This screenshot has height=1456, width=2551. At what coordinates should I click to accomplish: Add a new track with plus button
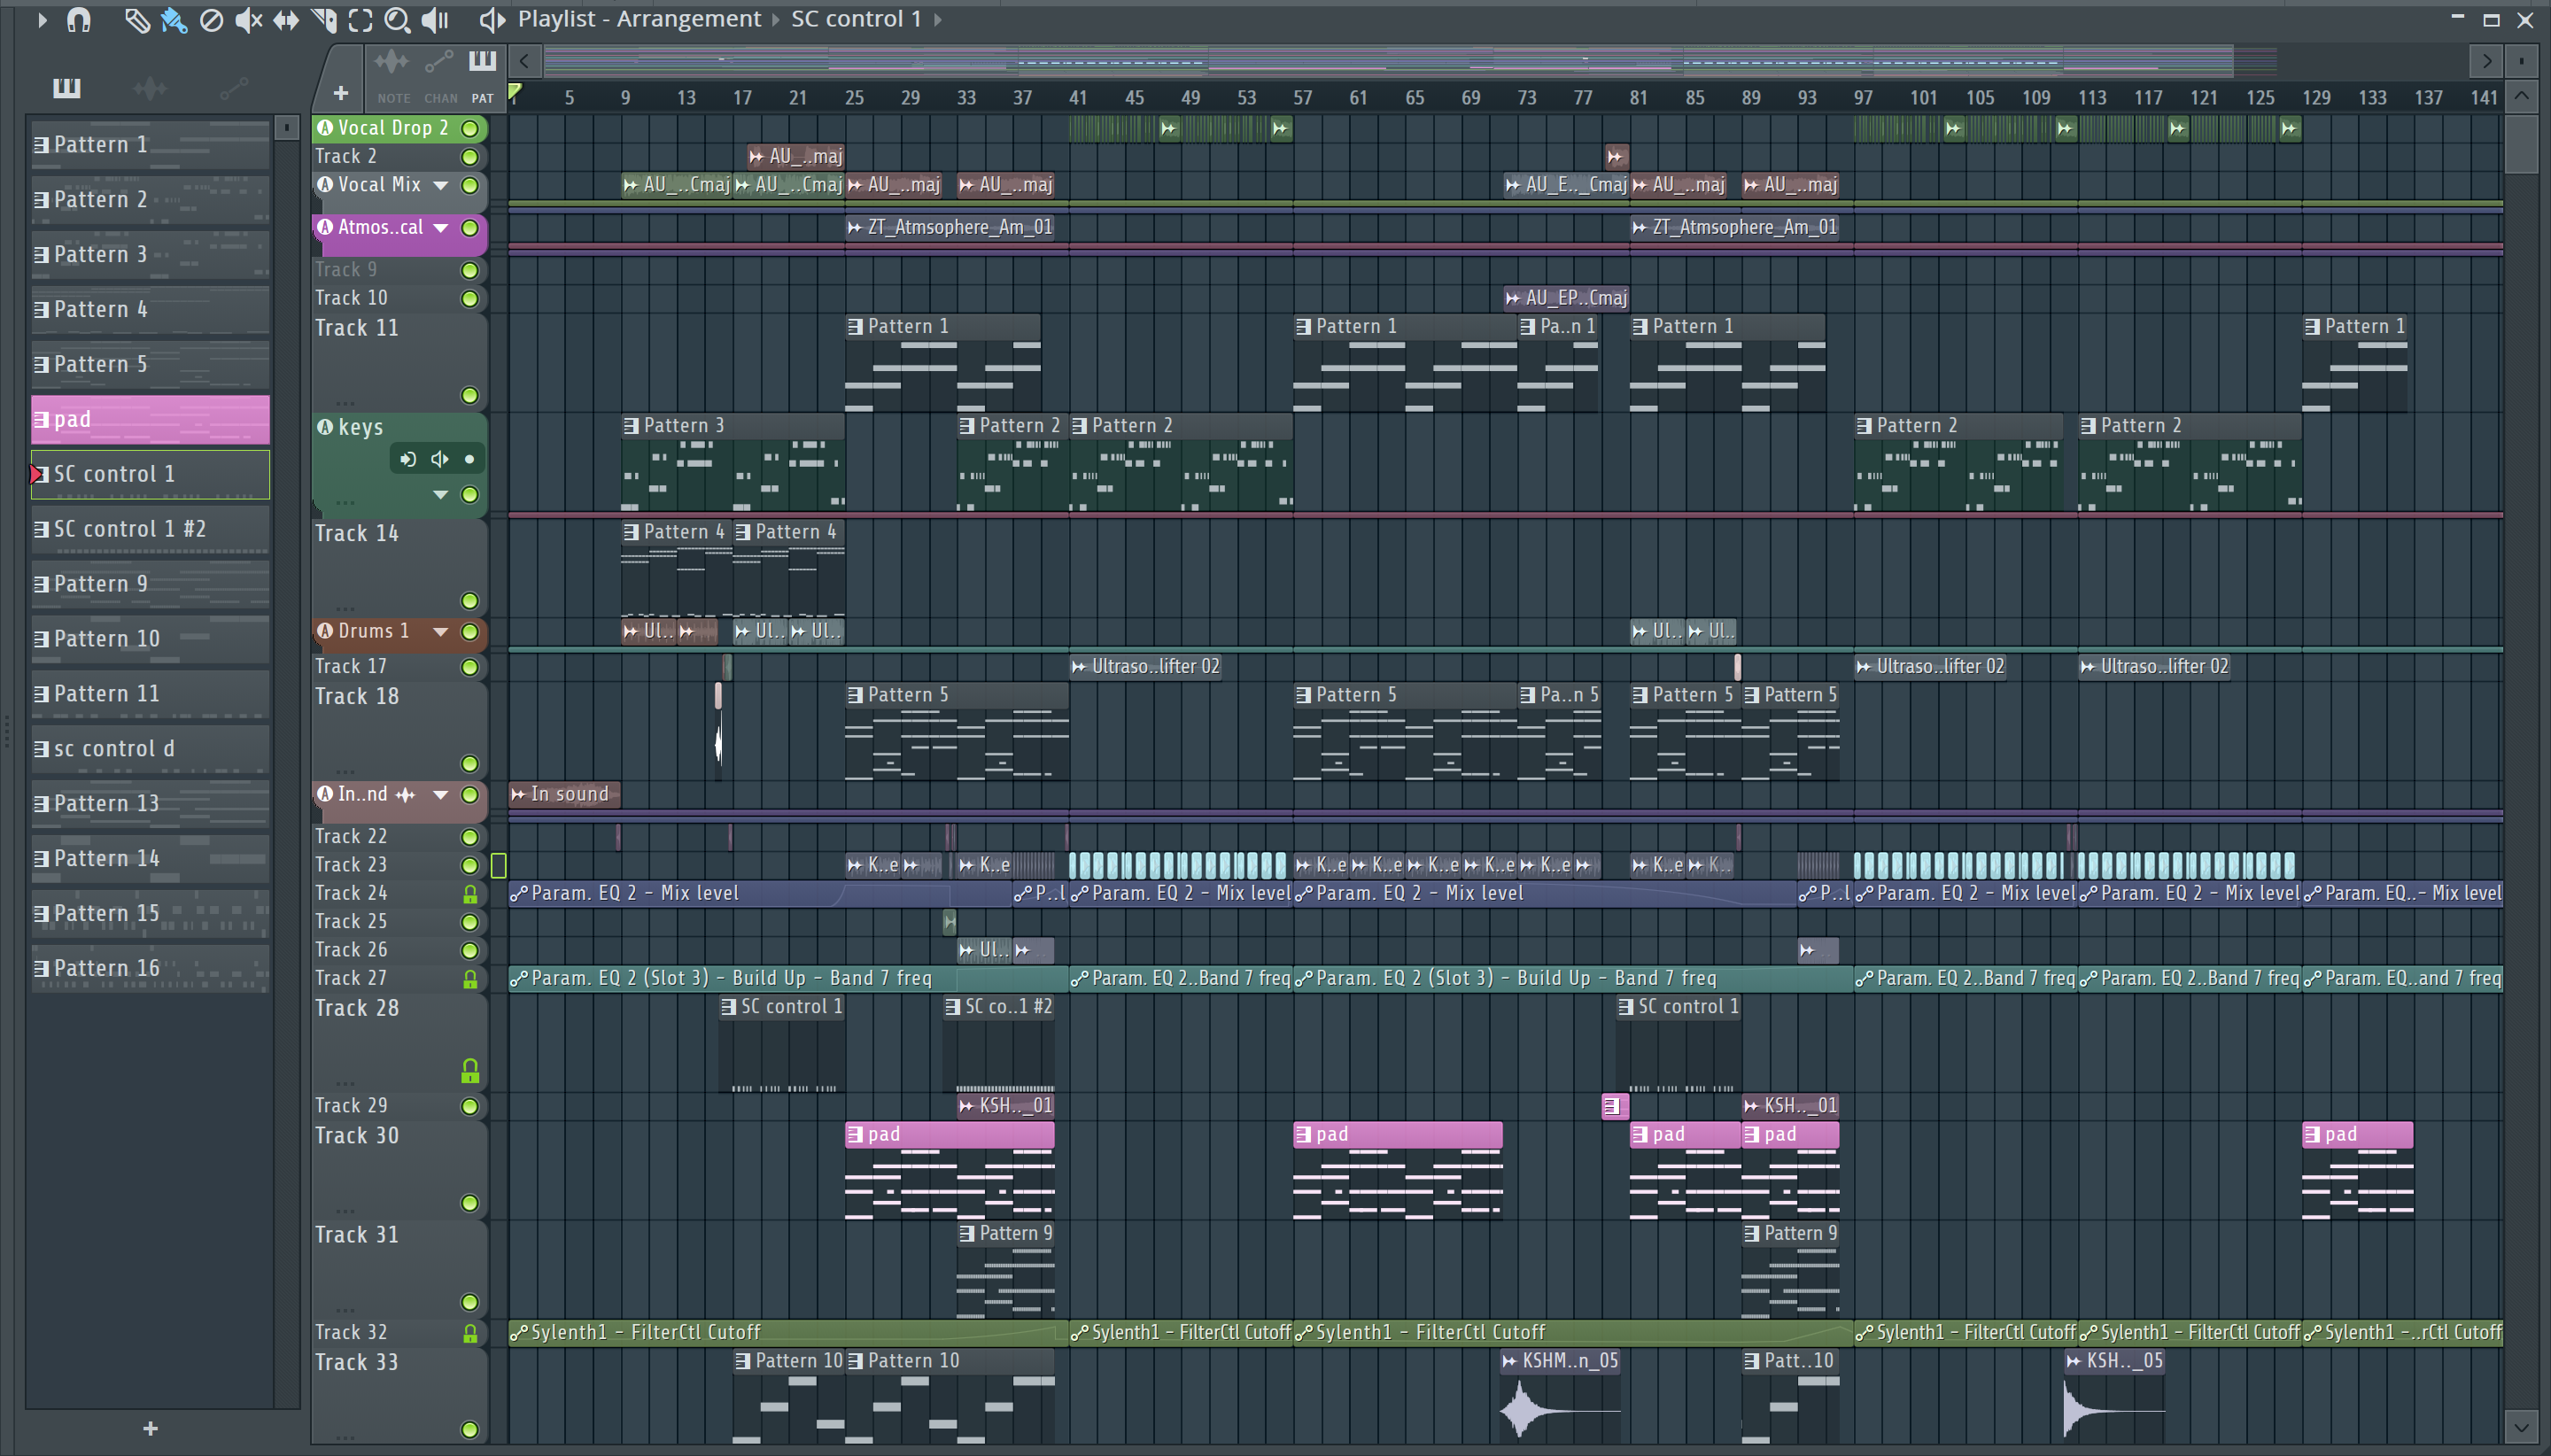(x=340, y=93)
